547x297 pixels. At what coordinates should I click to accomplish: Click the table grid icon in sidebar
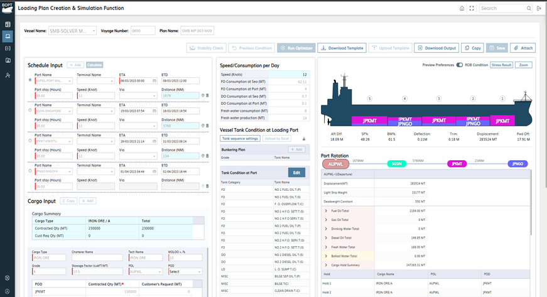point(8,24)
